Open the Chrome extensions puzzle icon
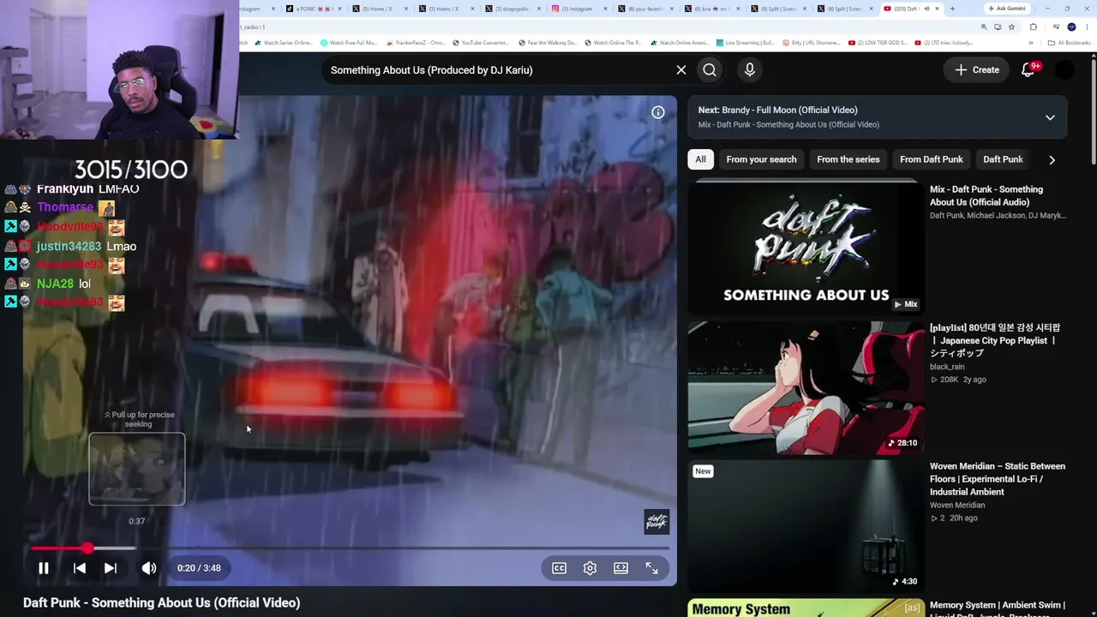 pyautogui.click(x=1033, y=27)
